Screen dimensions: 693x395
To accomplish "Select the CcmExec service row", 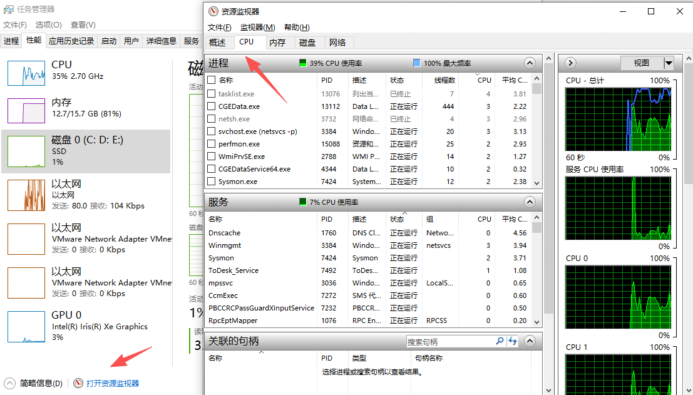I will click(369, 295).
